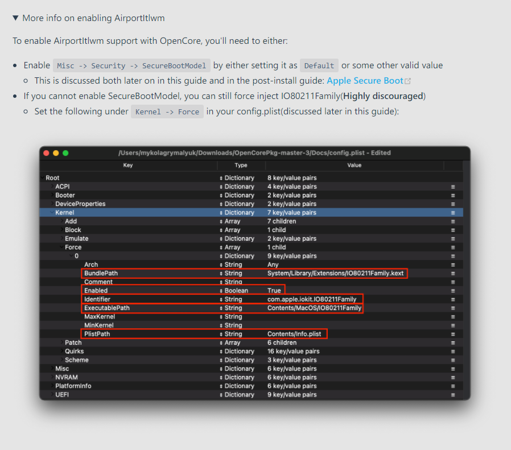Click the Value column header
Image resolution: width=511 pixels, height=450 pixels.
tap(354, 166)
